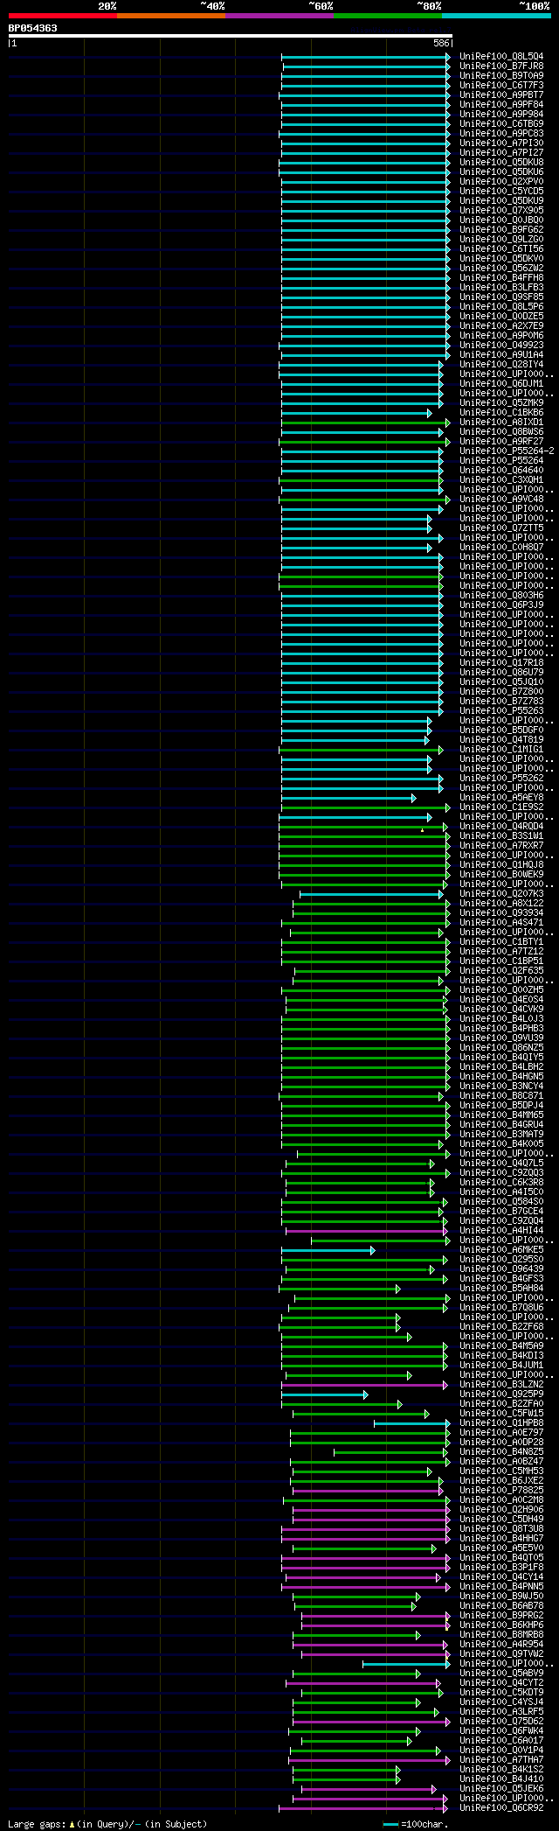Image resolution: width=559 pixels, height=1831 pixels.
Task: Open hit UniRef100_B7FJR8
Action: click(x=501, y=66)
